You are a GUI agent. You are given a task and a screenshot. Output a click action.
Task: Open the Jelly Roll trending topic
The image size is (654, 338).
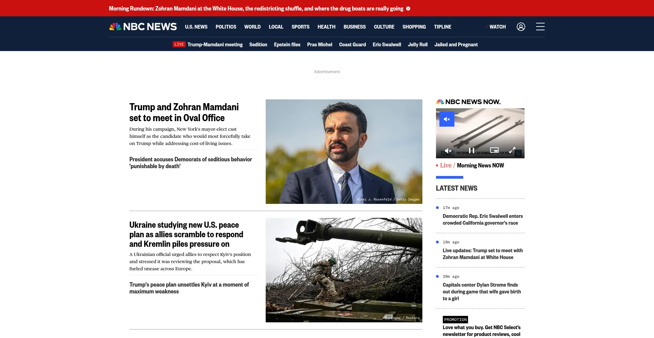pyautogui.click(x=418, y=45)
